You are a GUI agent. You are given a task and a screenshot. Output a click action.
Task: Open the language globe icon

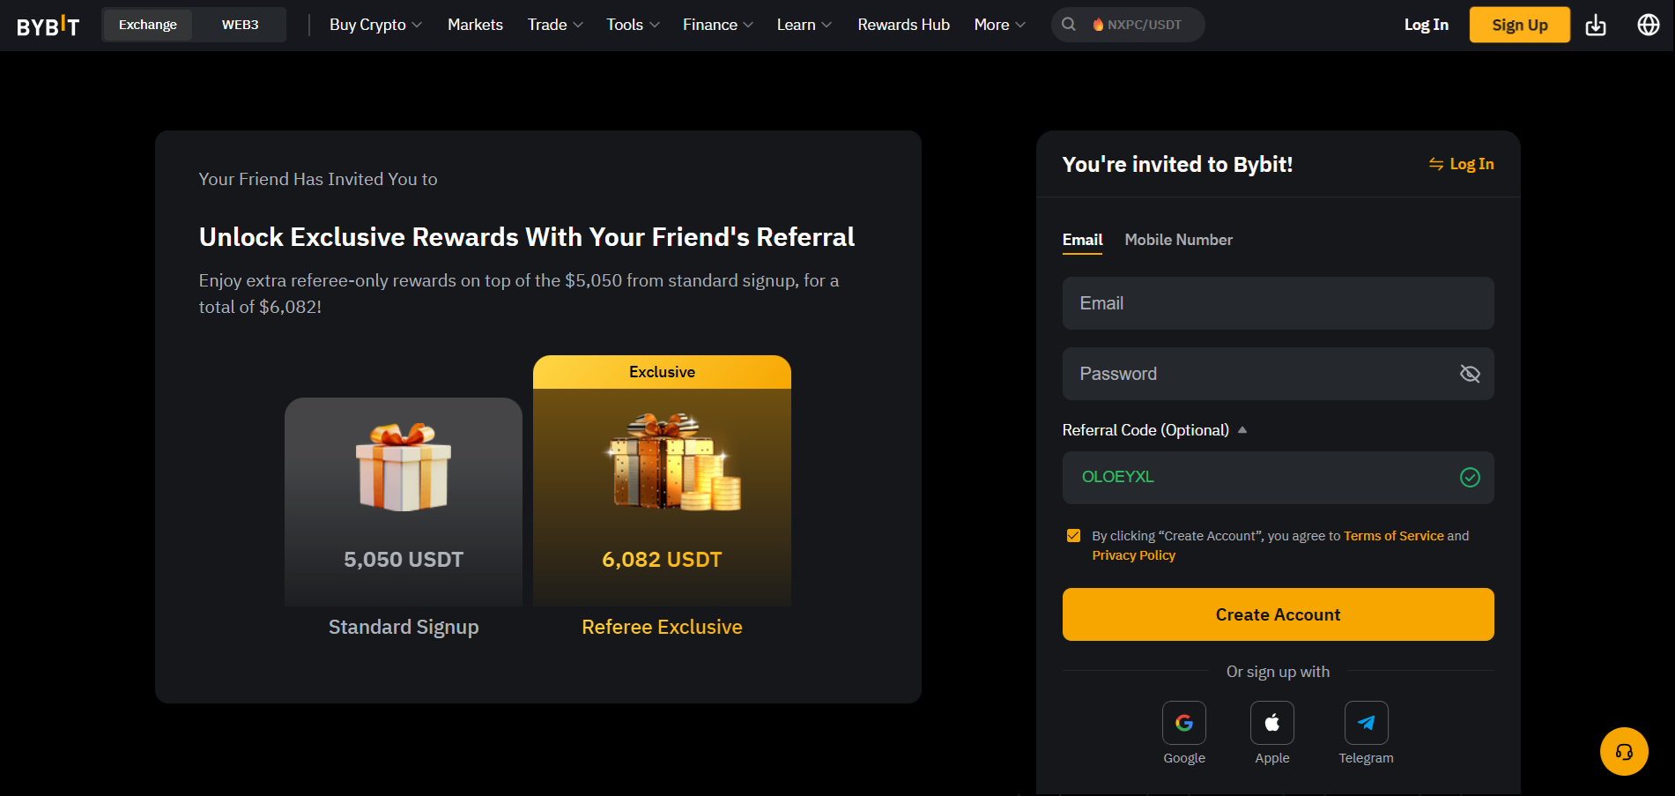[x=1648, y=26]
